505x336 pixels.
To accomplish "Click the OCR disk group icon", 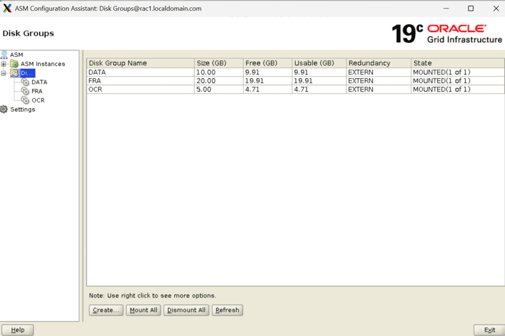I will pos(25,100).
